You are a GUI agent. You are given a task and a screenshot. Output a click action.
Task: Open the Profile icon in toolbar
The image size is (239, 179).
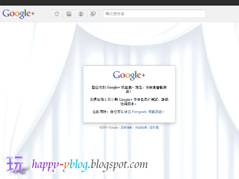pos(81,14)
